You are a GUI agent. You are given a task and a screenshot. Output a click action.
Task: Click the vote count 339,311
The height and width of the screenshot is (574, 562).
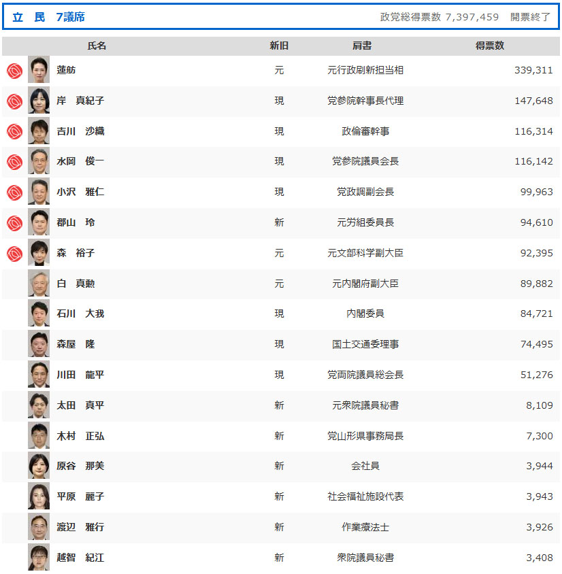533,70
